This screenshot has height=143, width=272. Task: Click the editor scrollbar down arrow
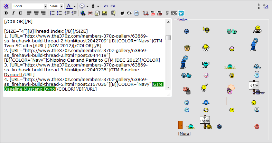click(168, 88)
